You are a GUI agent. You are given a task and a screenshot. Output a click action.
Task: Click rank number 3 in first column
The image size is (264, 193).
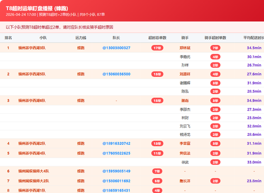(x=8, y=100)
